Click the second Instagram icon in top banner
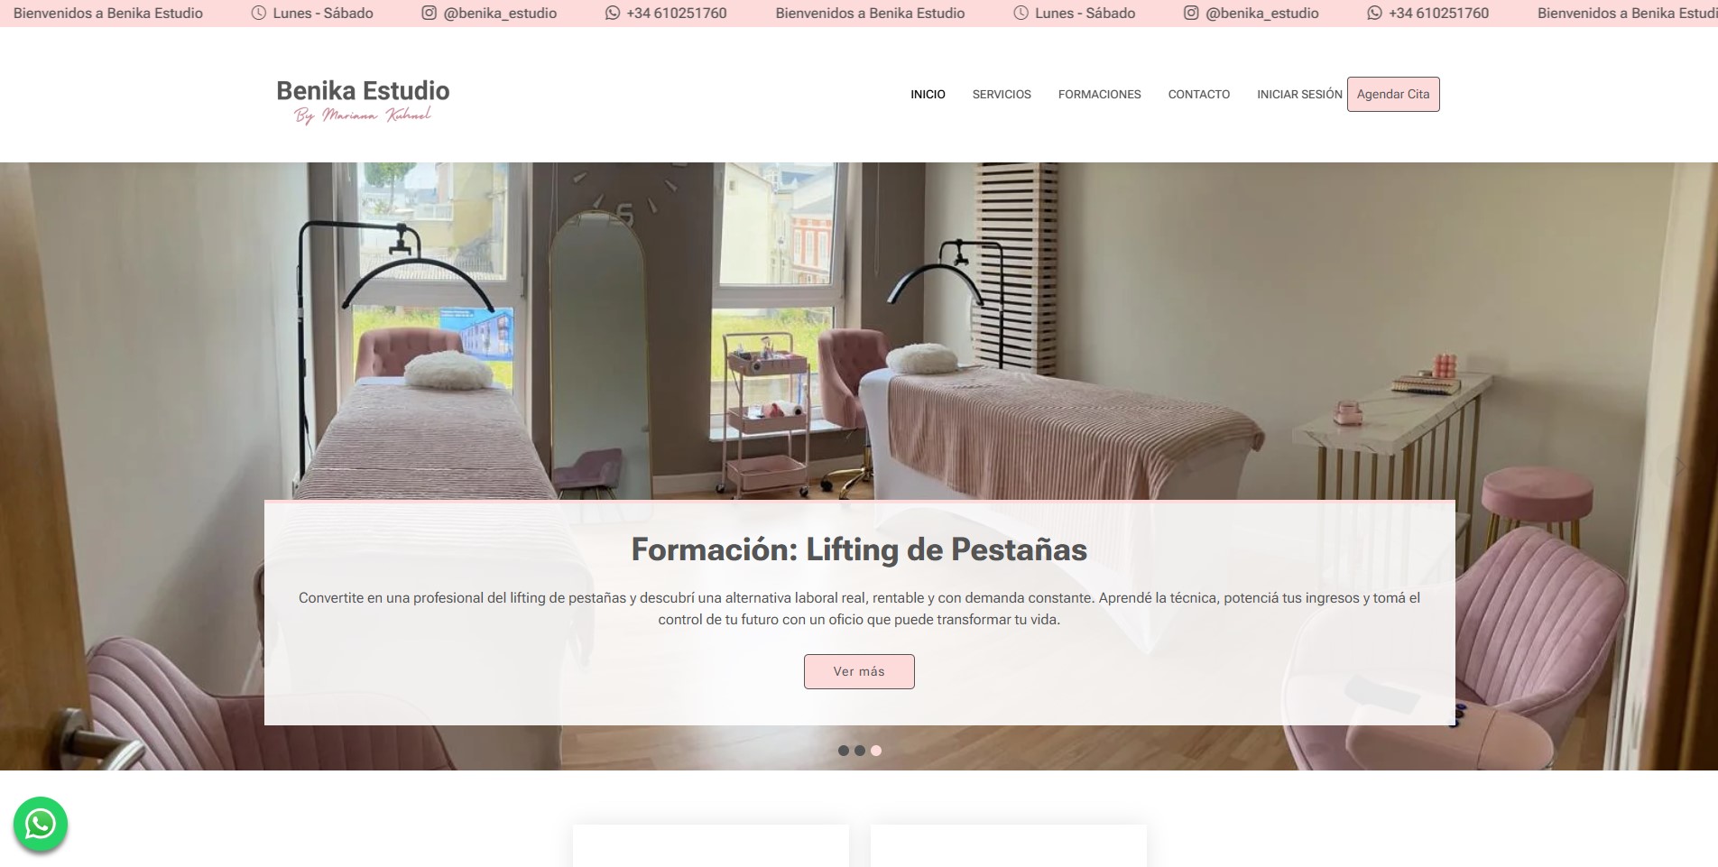Image resolution: width=1718 pixels, height=867 pixels. click(1191, 14)
